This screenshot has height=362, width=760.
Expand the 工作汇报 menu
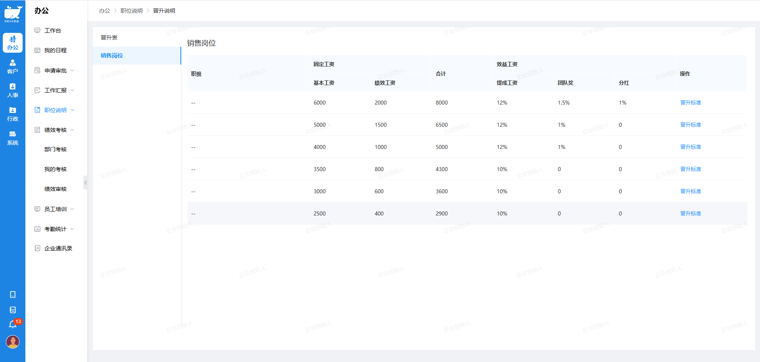click(x=56, y=90)
